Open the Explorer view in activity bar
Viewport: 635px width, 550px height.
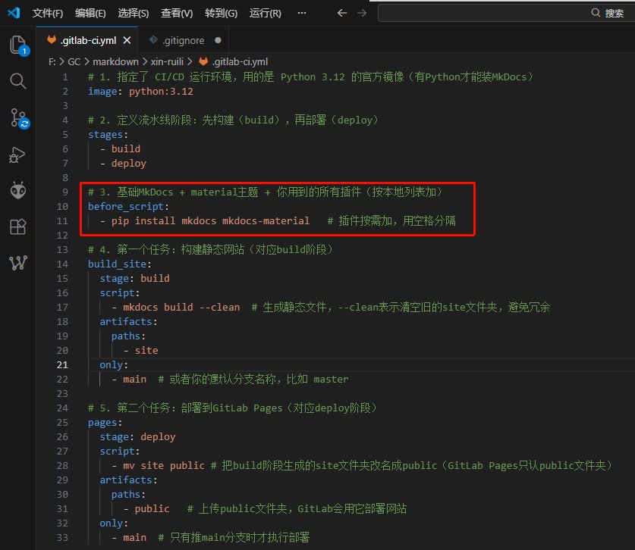[x=17, y=45]
